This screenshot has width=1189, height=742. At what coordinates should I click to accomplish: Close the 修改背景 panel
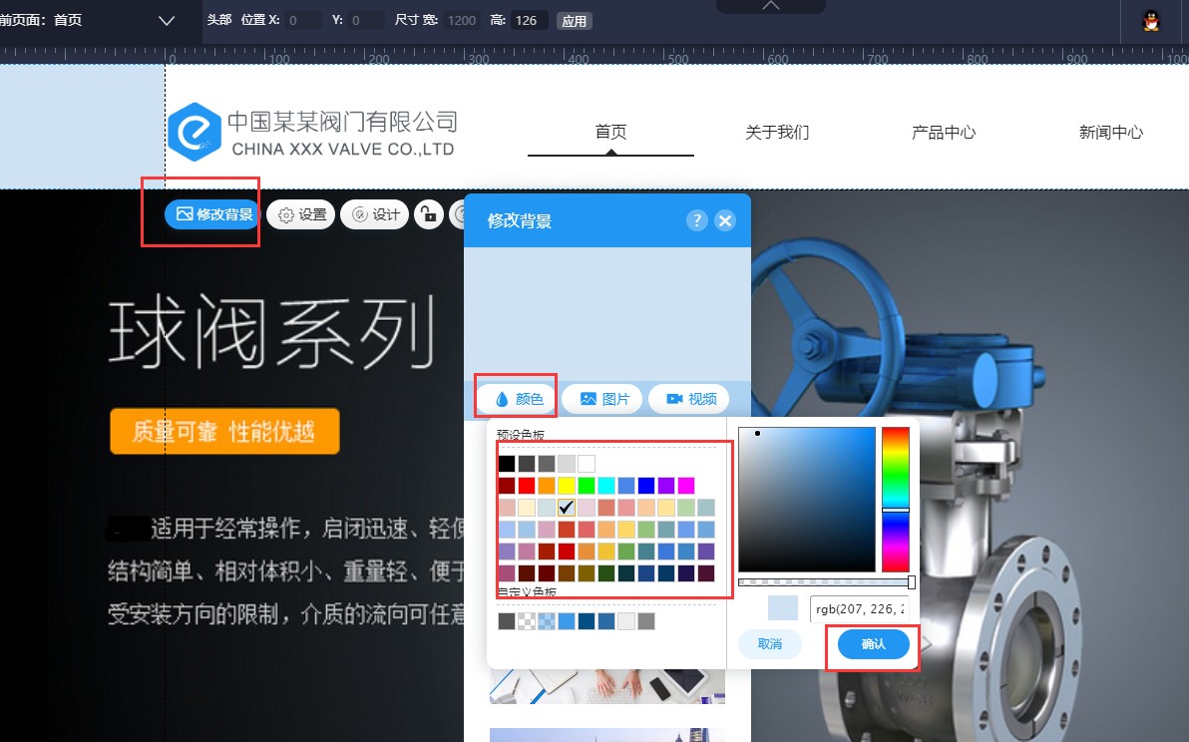pyautogui.click(x=725, y=220)
